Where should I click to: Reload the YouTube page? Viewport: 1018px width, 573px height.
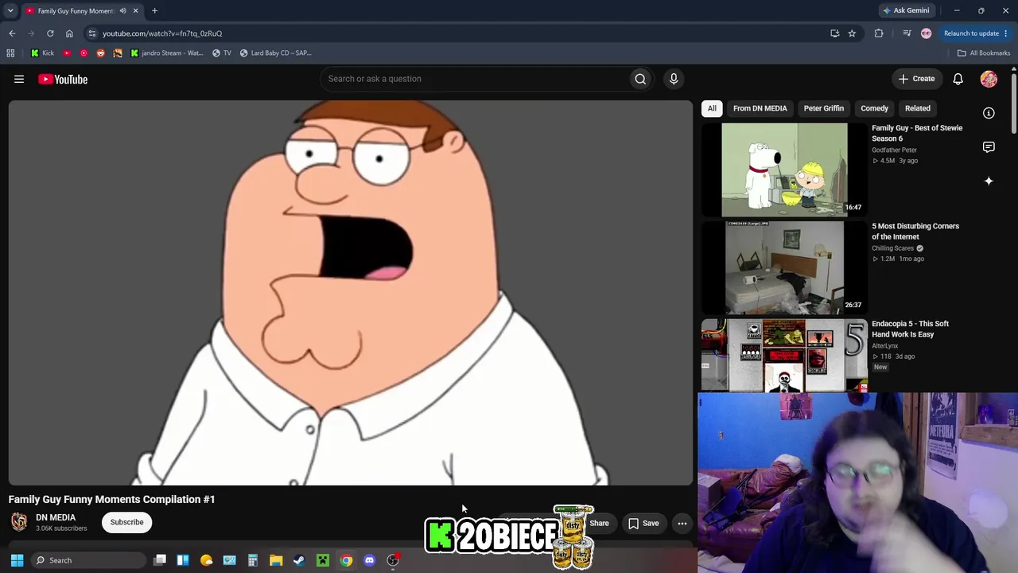(x=50, y=33)
